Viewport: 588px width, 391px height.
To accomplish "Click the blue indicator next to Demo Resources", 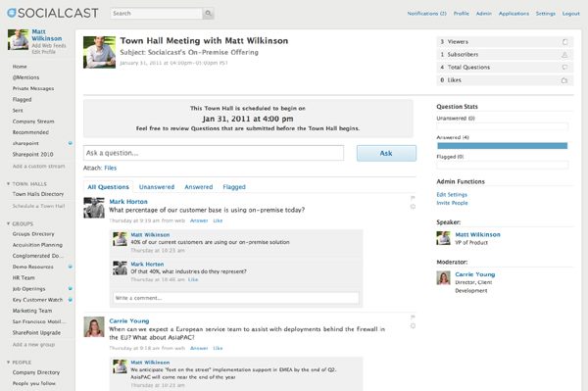I will click(x=71, y=267).
